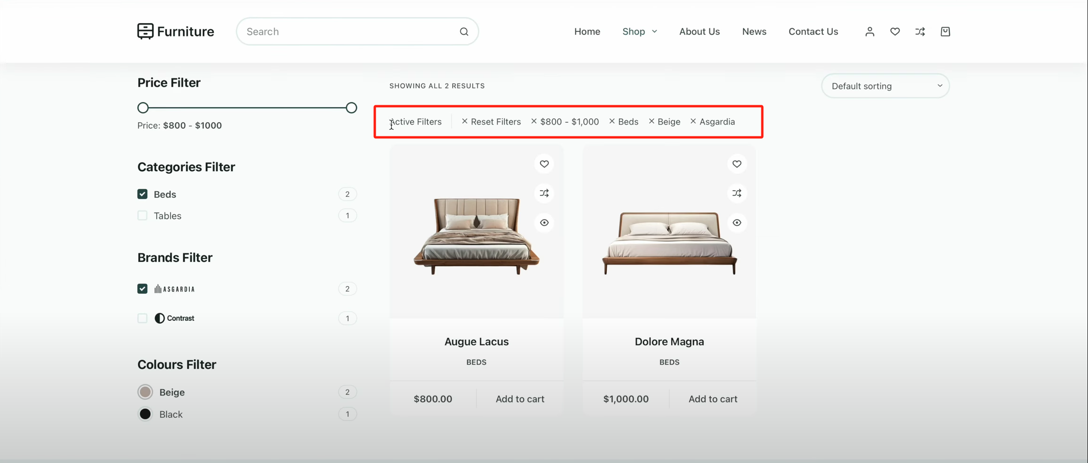Remove the Asgardia active filter
The width and height of the screenshot is (1088, 463).
click(712, 122)
